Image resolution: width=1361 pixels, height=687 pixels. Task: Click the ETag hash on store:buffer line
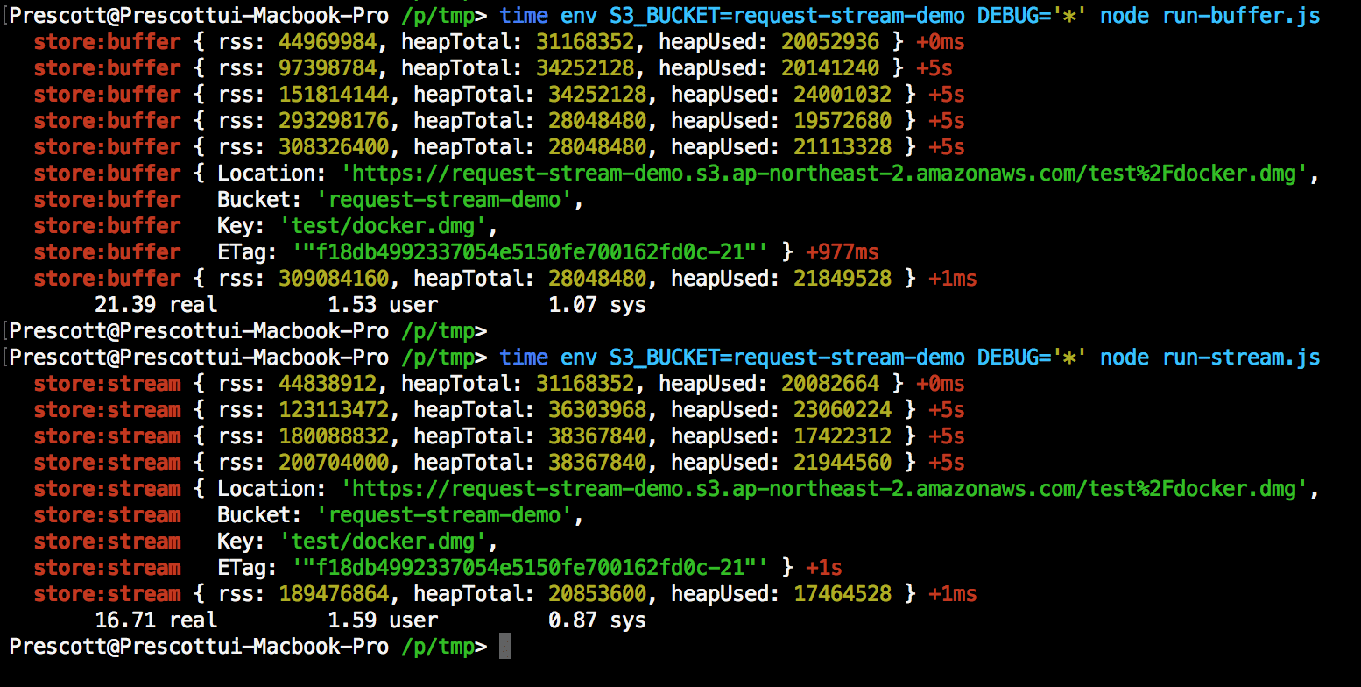pyautogui.click(x=530, y=252)
